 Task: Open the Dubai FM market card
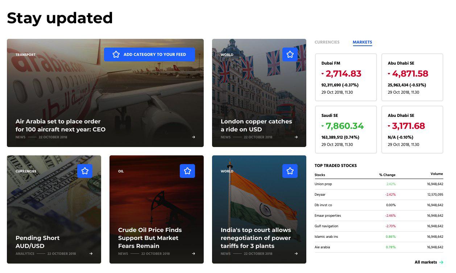tap(346, 77)
